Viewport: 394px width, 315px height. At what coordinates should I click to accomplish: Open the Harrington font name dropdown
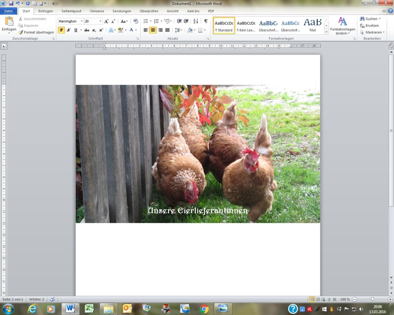coord(82,21)
